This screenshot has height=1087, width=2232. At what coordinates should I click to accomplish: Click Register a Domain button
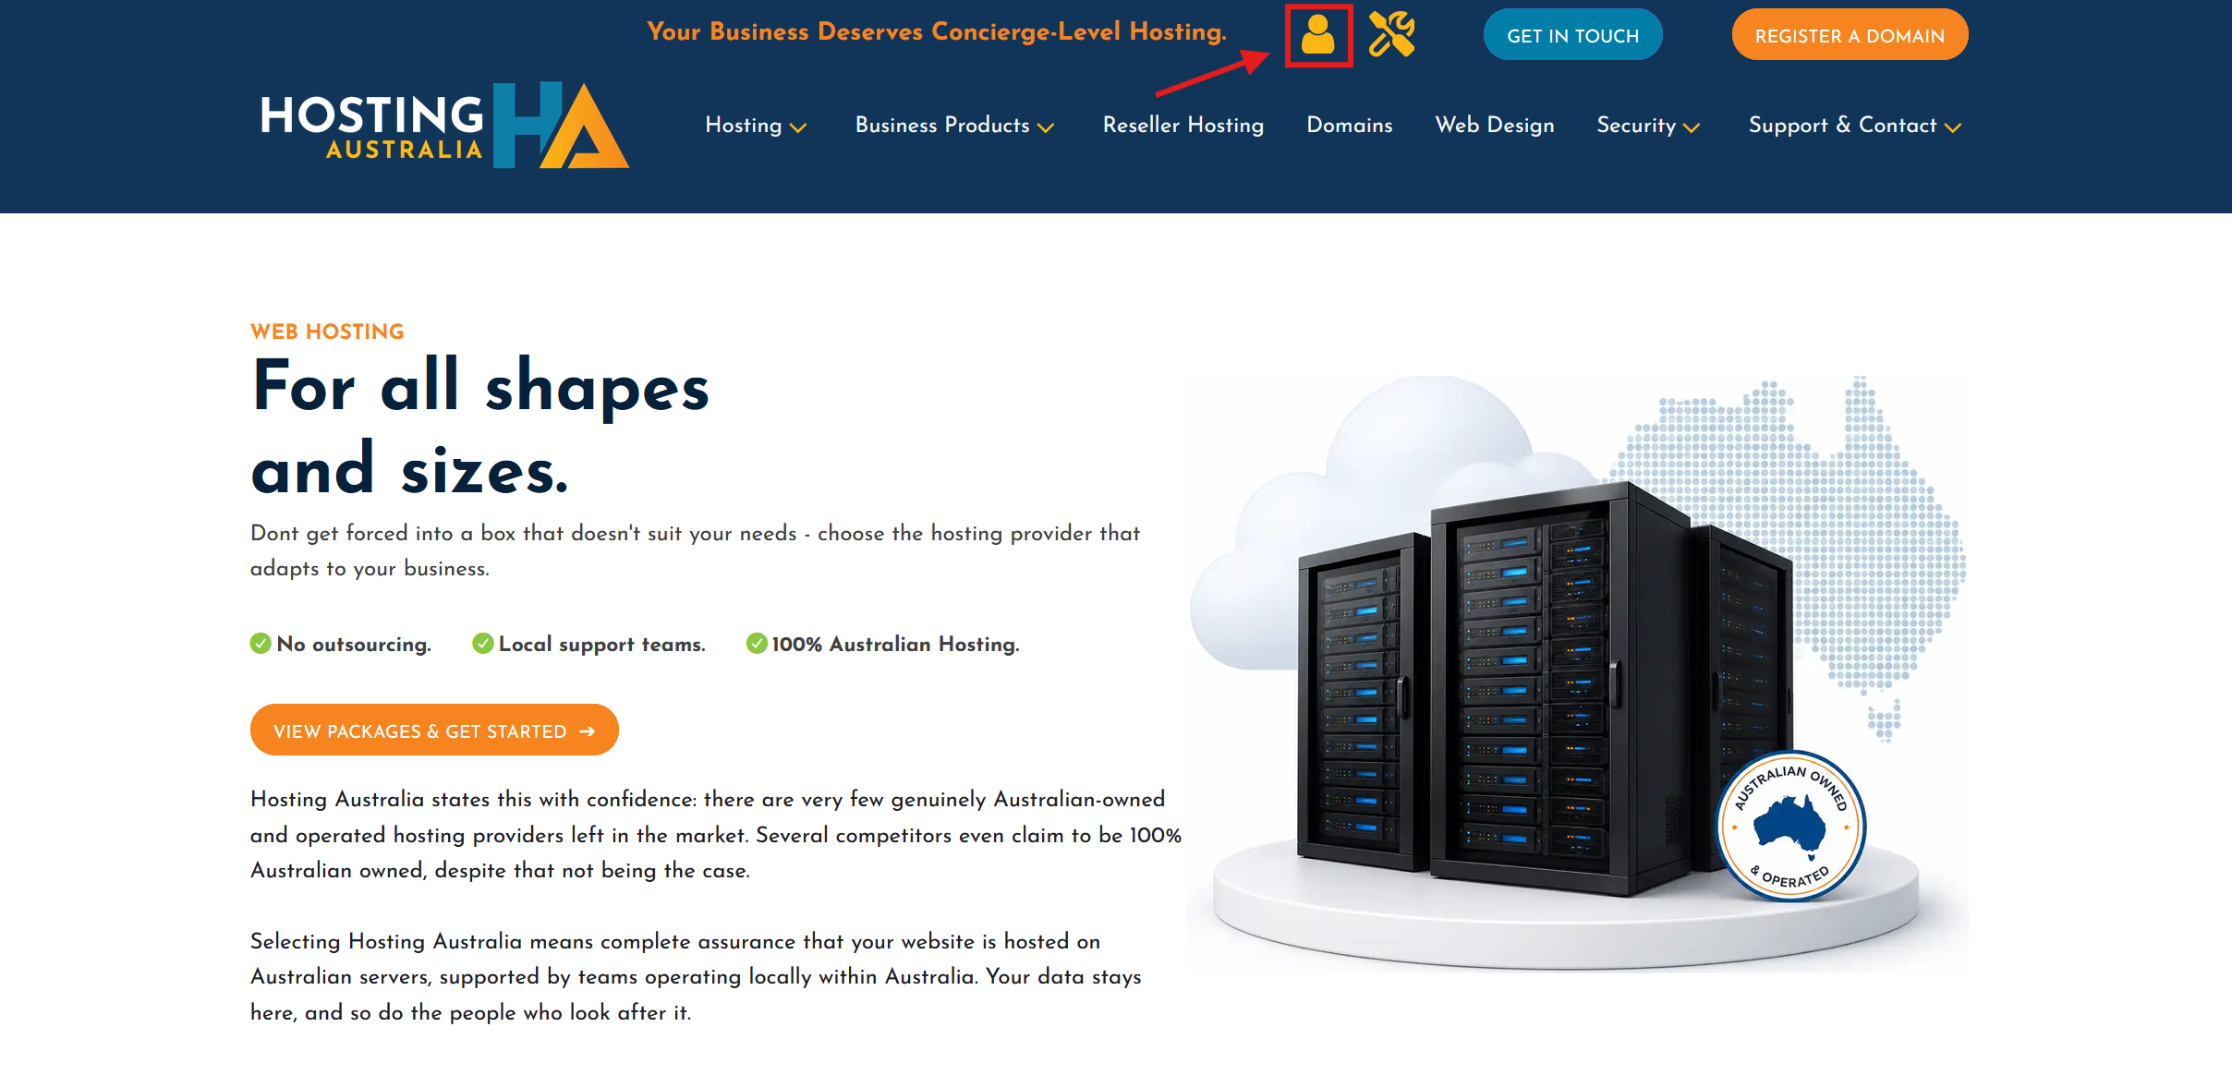(1850, 35)
